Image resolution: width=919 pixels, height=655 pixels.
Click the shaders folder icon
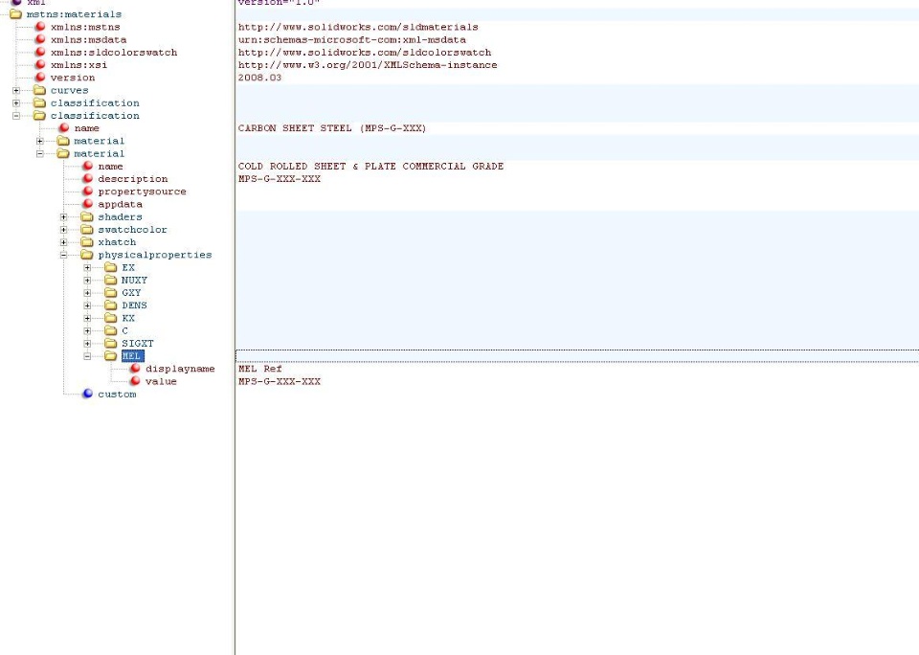[x=87, y=217]
